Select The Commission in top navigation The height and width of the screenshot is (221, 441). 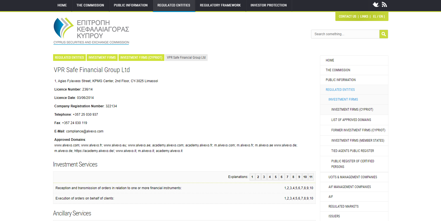(x=90, y=5)
